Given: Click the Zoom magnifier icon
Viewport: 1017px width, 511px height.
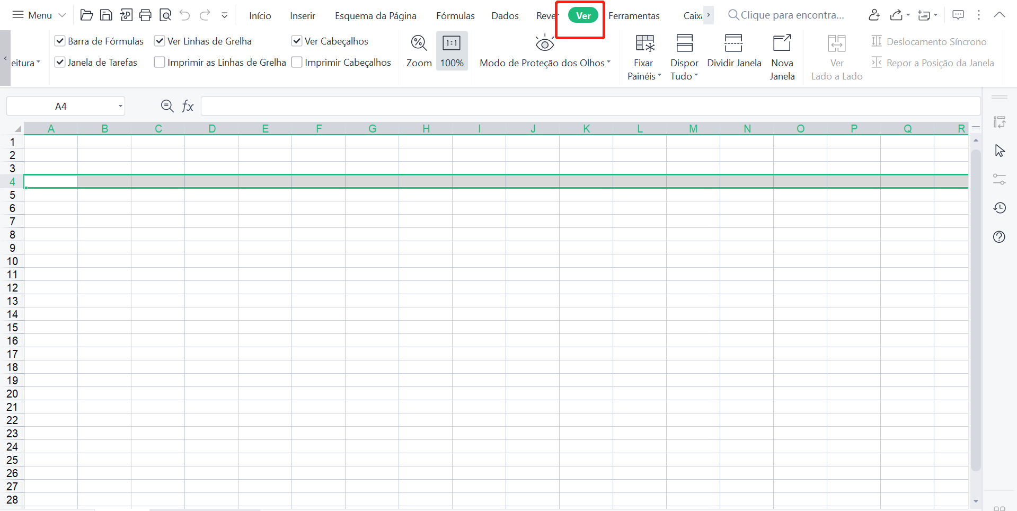Looking at the screenshot, I should pyautogui.click(x=419, y=43).
